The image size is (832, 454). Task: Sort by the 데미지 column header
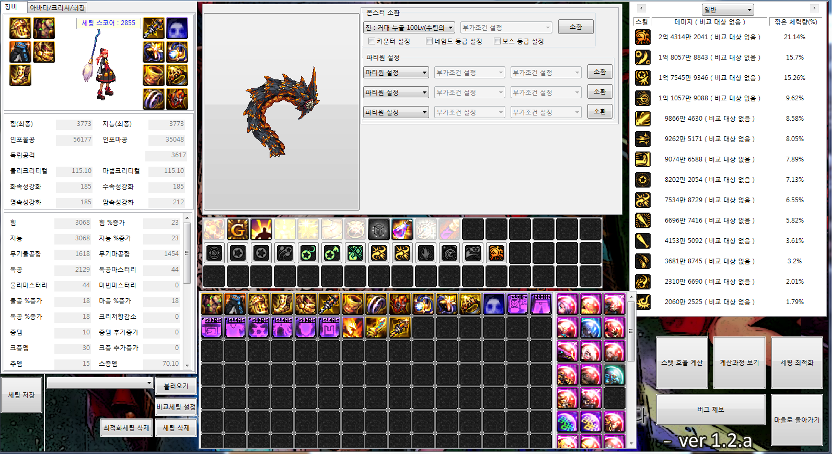point(710,22)
